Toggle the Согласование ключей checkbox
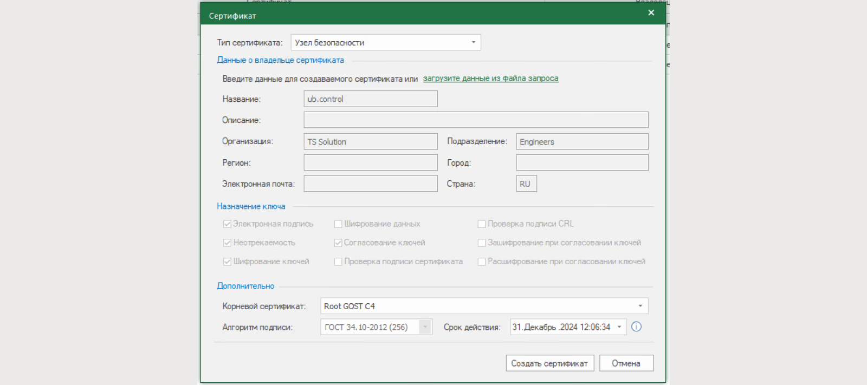867x385 pixels. click(x=338, y=243)
